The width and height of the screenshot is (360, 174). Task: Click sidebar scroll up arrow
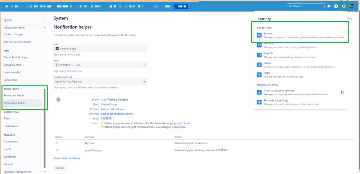[45, 28]
